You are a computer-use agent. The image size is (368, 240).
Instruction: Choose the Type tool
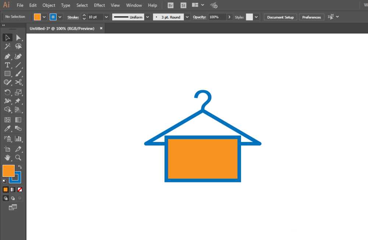(7, 65)
